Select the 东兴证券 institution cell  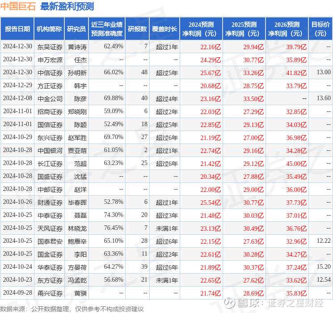point(50,138)
